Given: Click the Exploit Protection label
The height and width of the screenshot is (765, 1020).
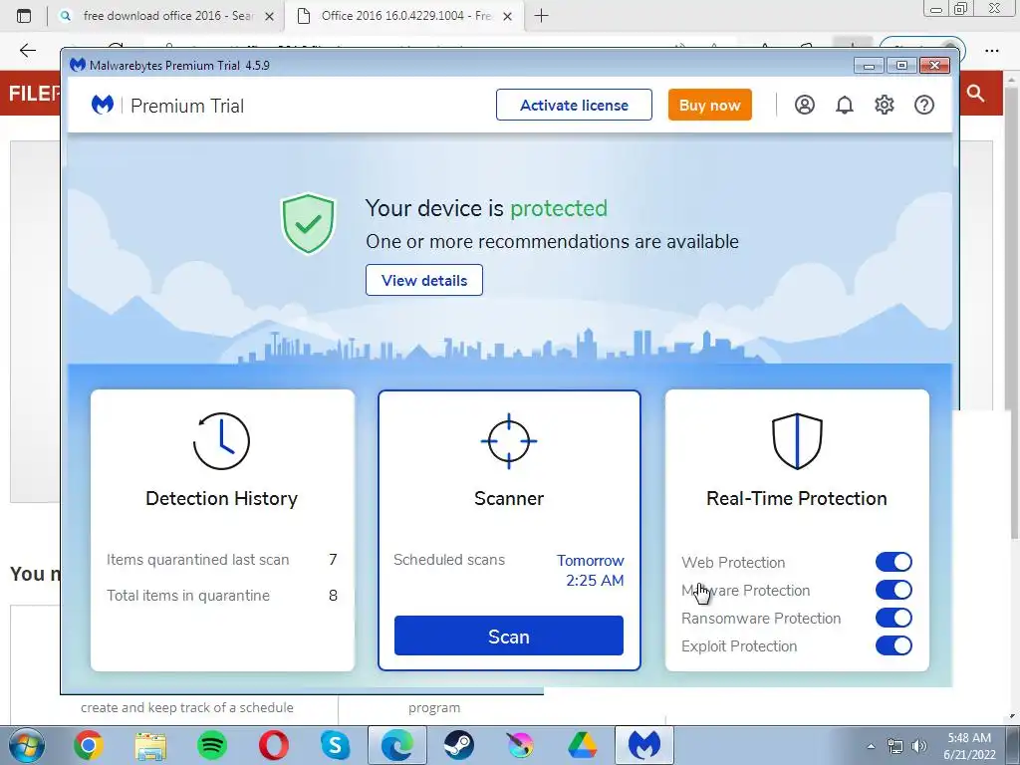Looking at the screenshot, I should [739, 645].
